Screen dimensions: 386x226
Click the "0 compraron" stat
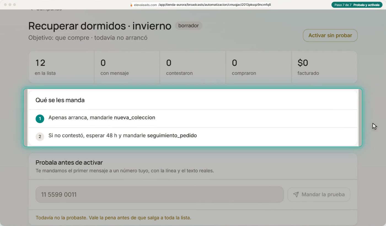pyautogui.click(x=258, y=67)
